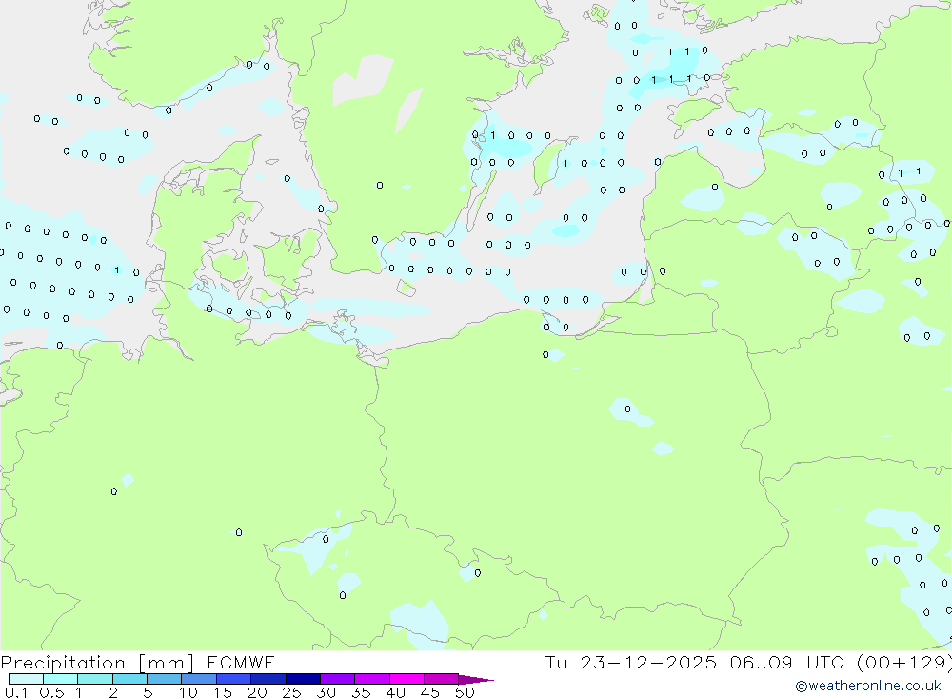The width and height of the screenshot is (952, 698).
Task: Pick the violet swatch between 30 and 35
Action: (338, 679)
